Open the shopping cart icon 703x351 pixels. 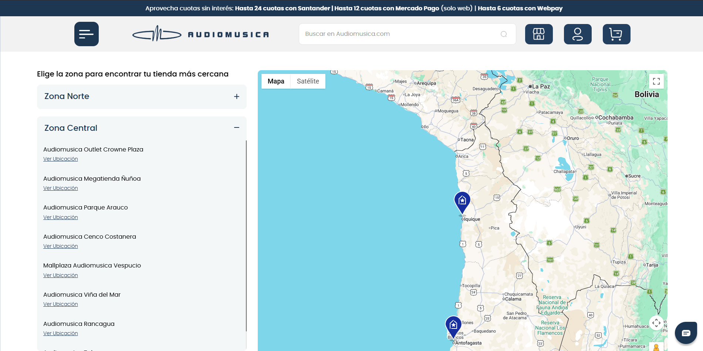click(616, 34)
